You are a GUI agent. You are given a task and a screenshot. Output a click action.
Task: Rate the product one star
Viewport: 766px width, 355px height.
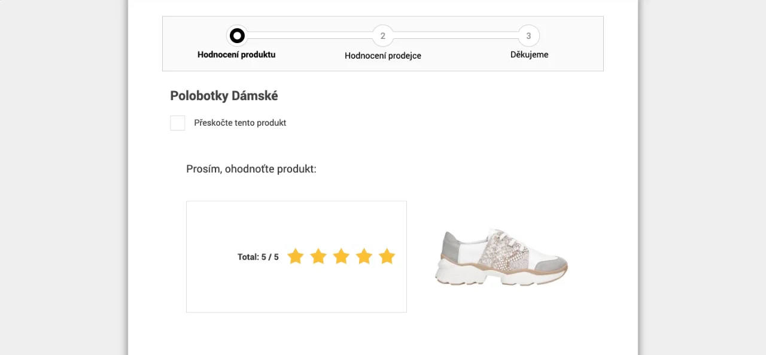(296, 257)
